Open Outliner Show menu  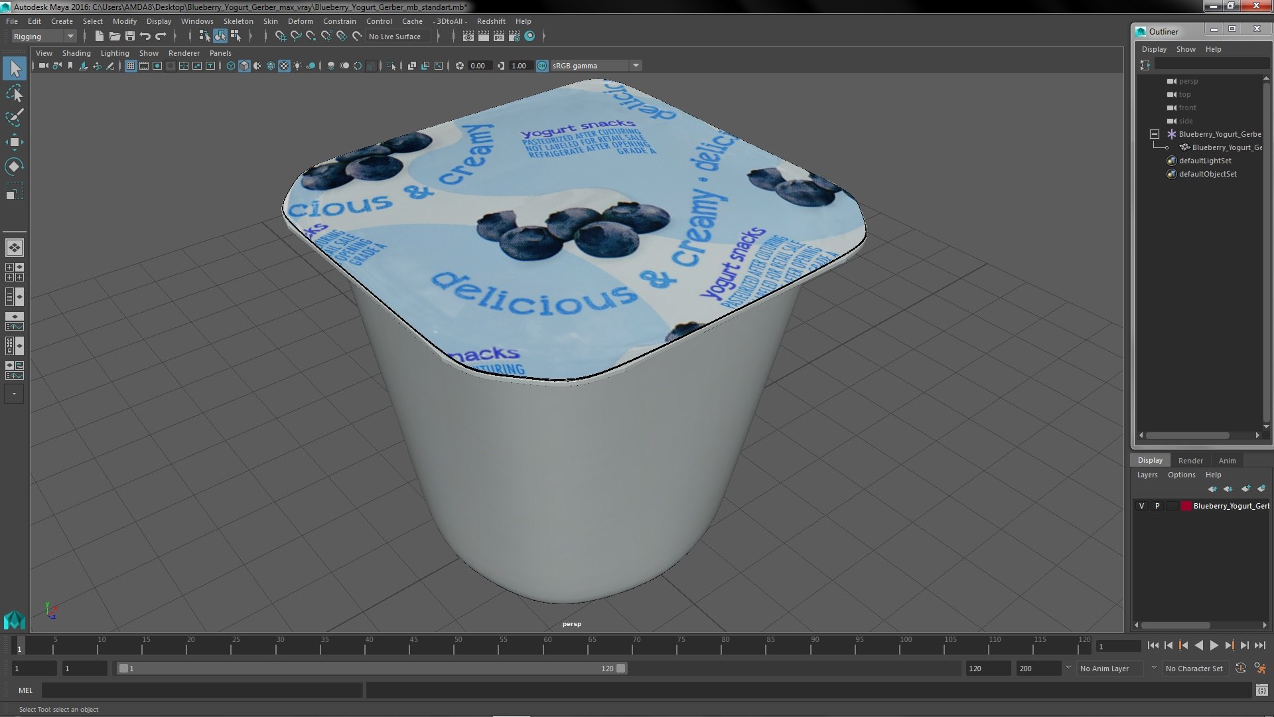click(1186, 49)
